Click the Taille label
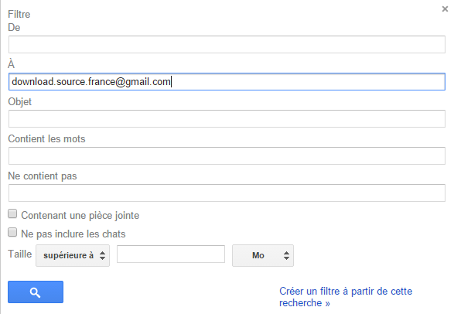 point(19,254)
